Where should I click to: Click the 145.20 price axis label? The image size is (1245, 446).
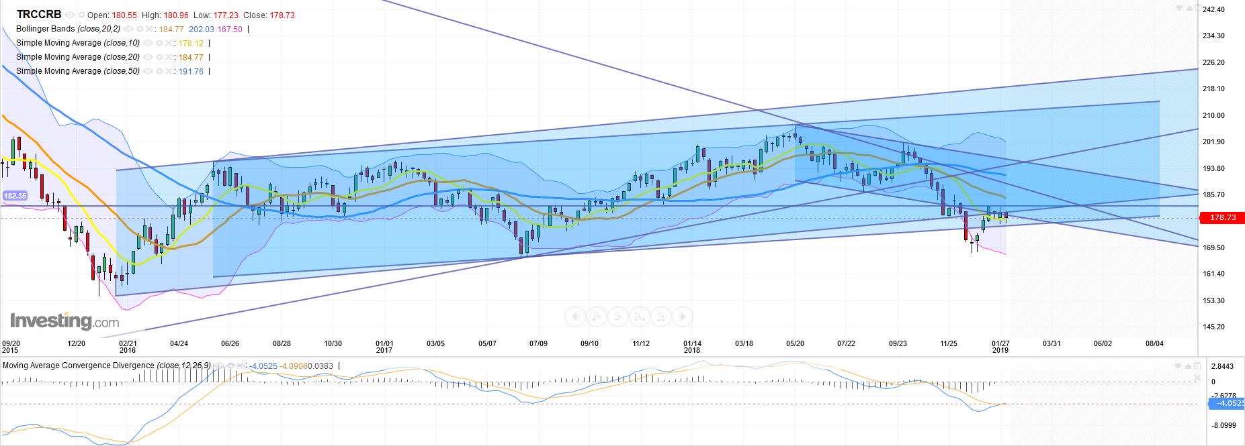[1213, 327]
